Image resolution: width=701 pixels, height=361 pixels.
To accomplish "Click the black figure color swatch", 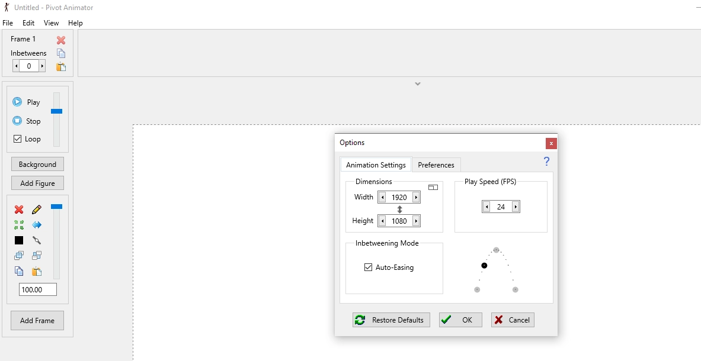I will [x=19, y=240].
